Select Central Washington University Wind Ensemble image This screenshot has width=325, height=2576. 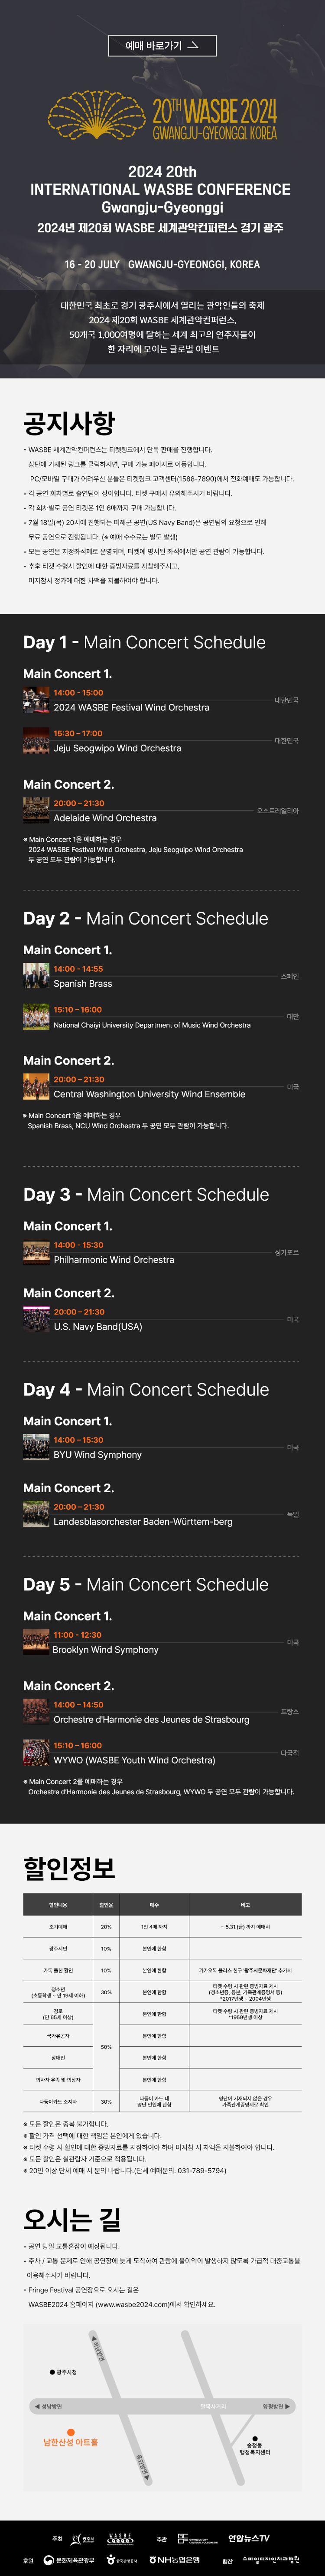[x=36, y=1087]
